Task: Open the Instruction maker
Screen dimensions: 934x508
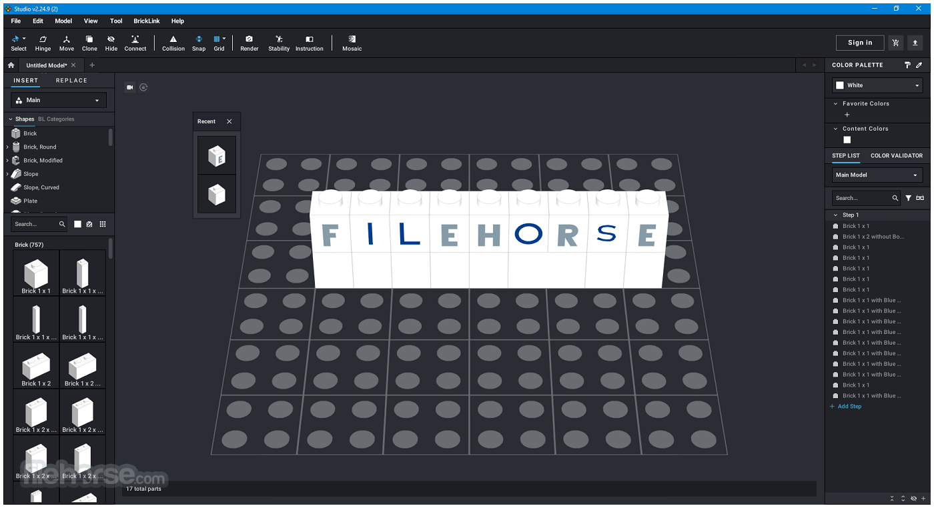Action: point(310,43)
